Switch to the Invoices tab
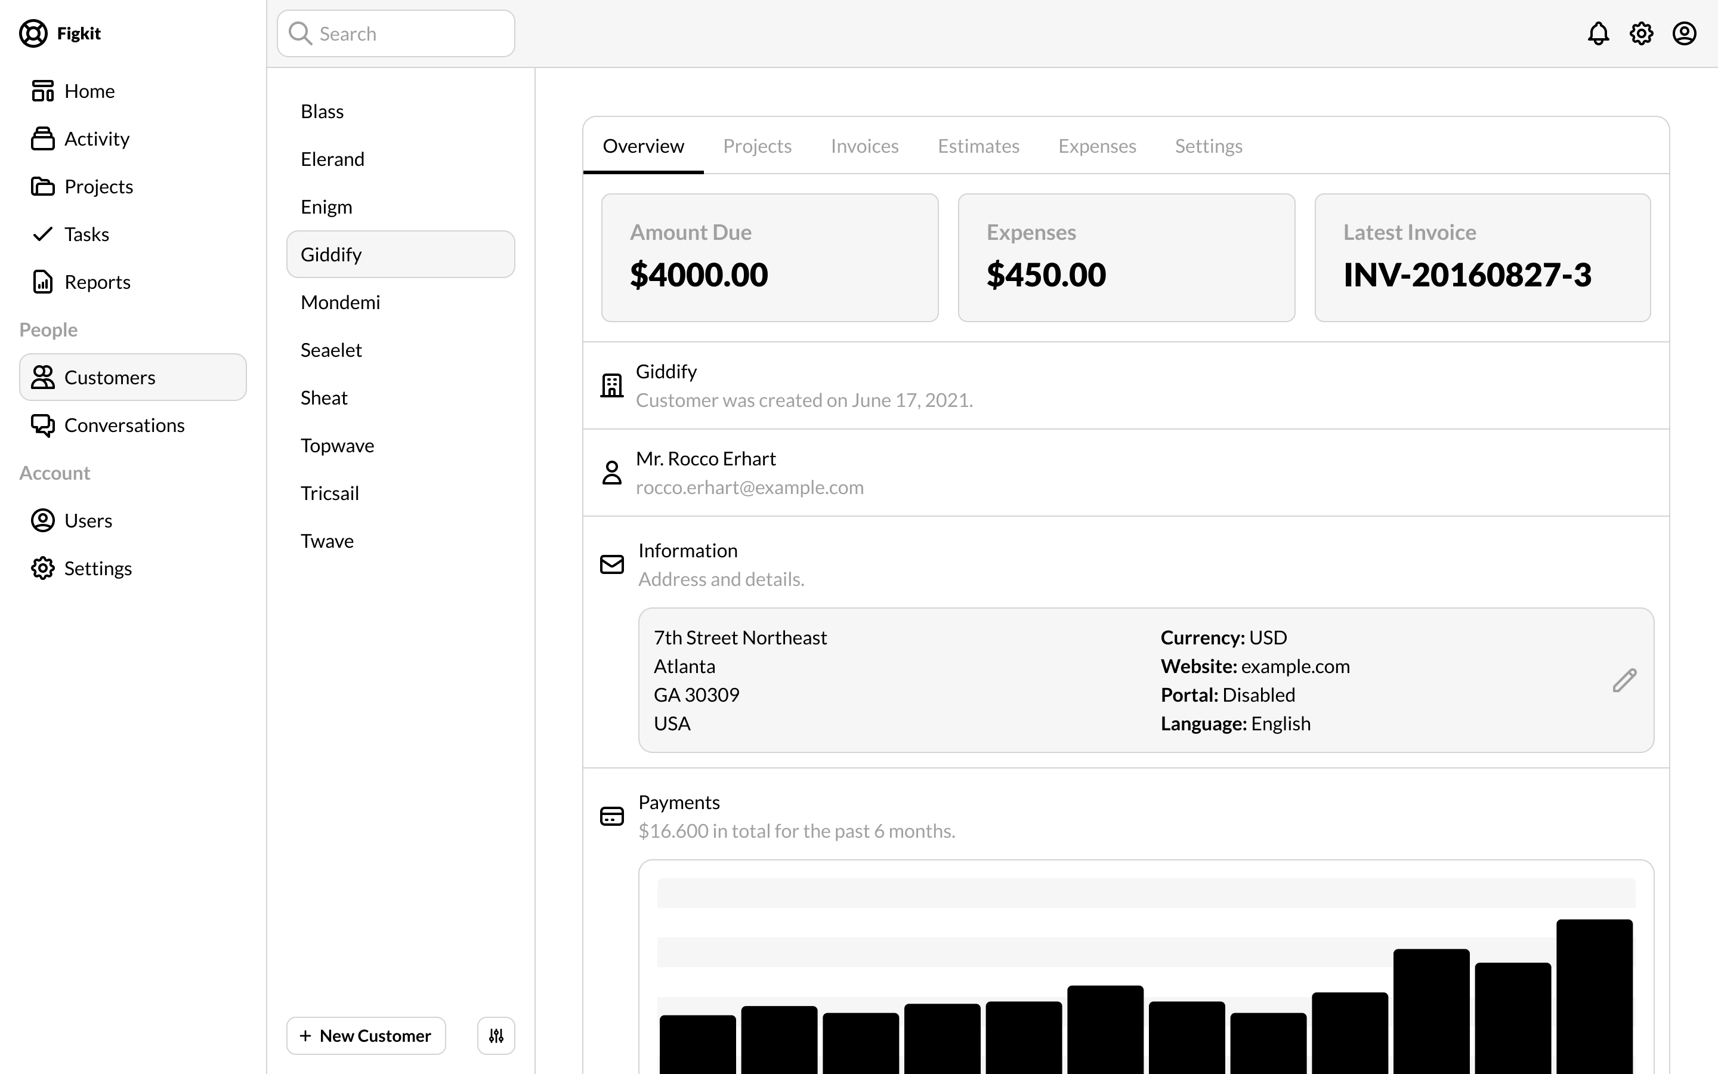 pos(864,146)
